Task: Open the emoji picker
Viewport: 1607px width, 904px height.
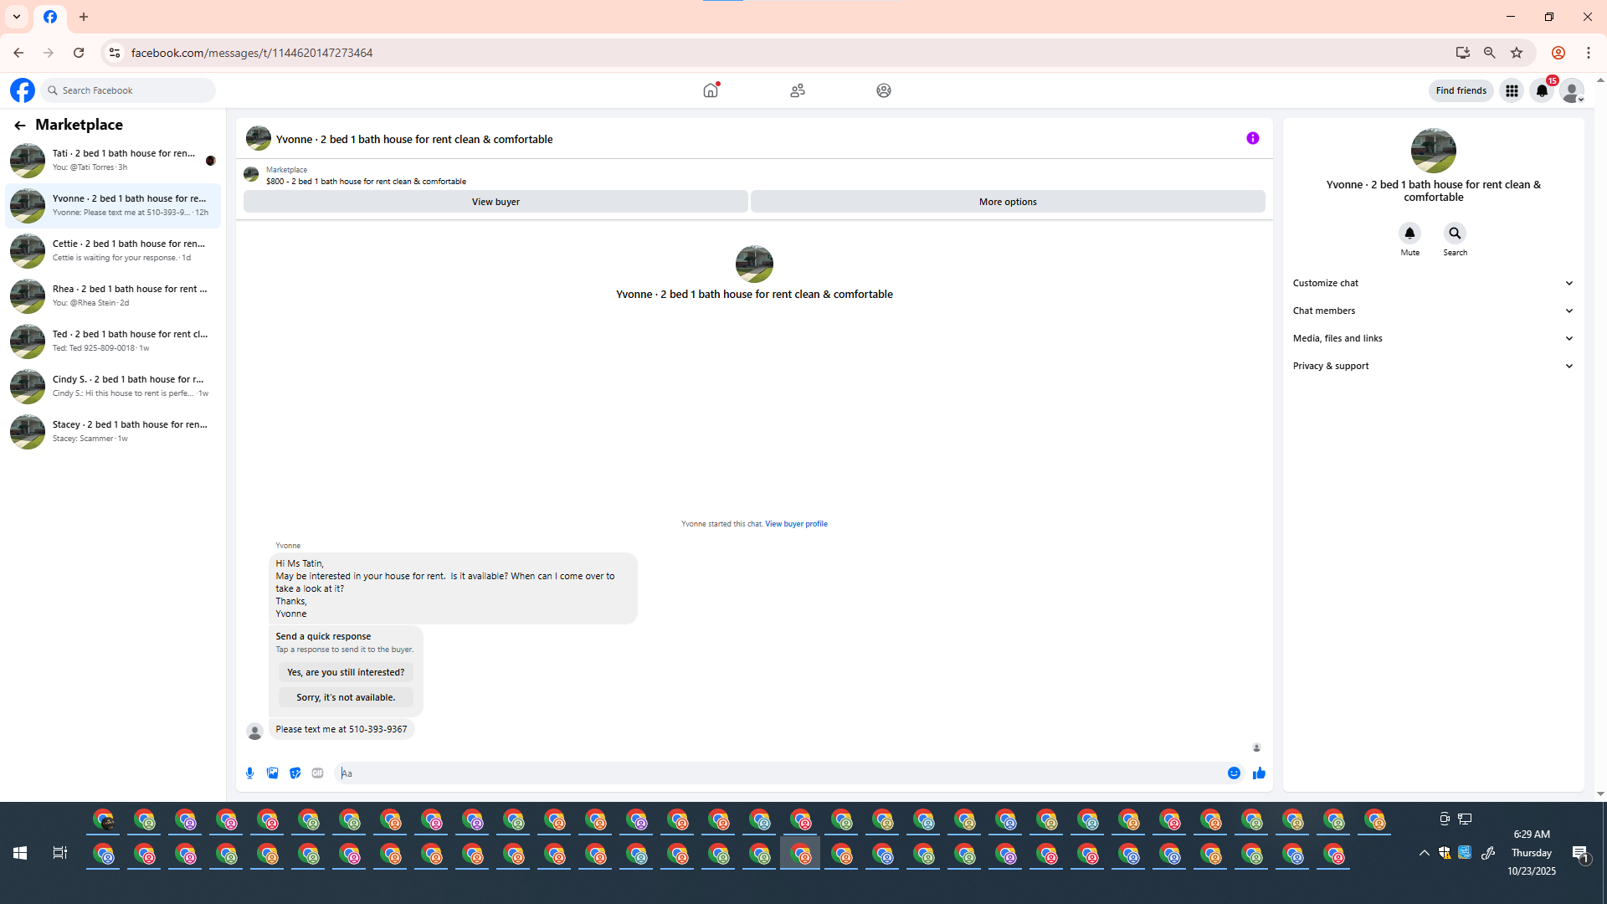Action: 1234,773
